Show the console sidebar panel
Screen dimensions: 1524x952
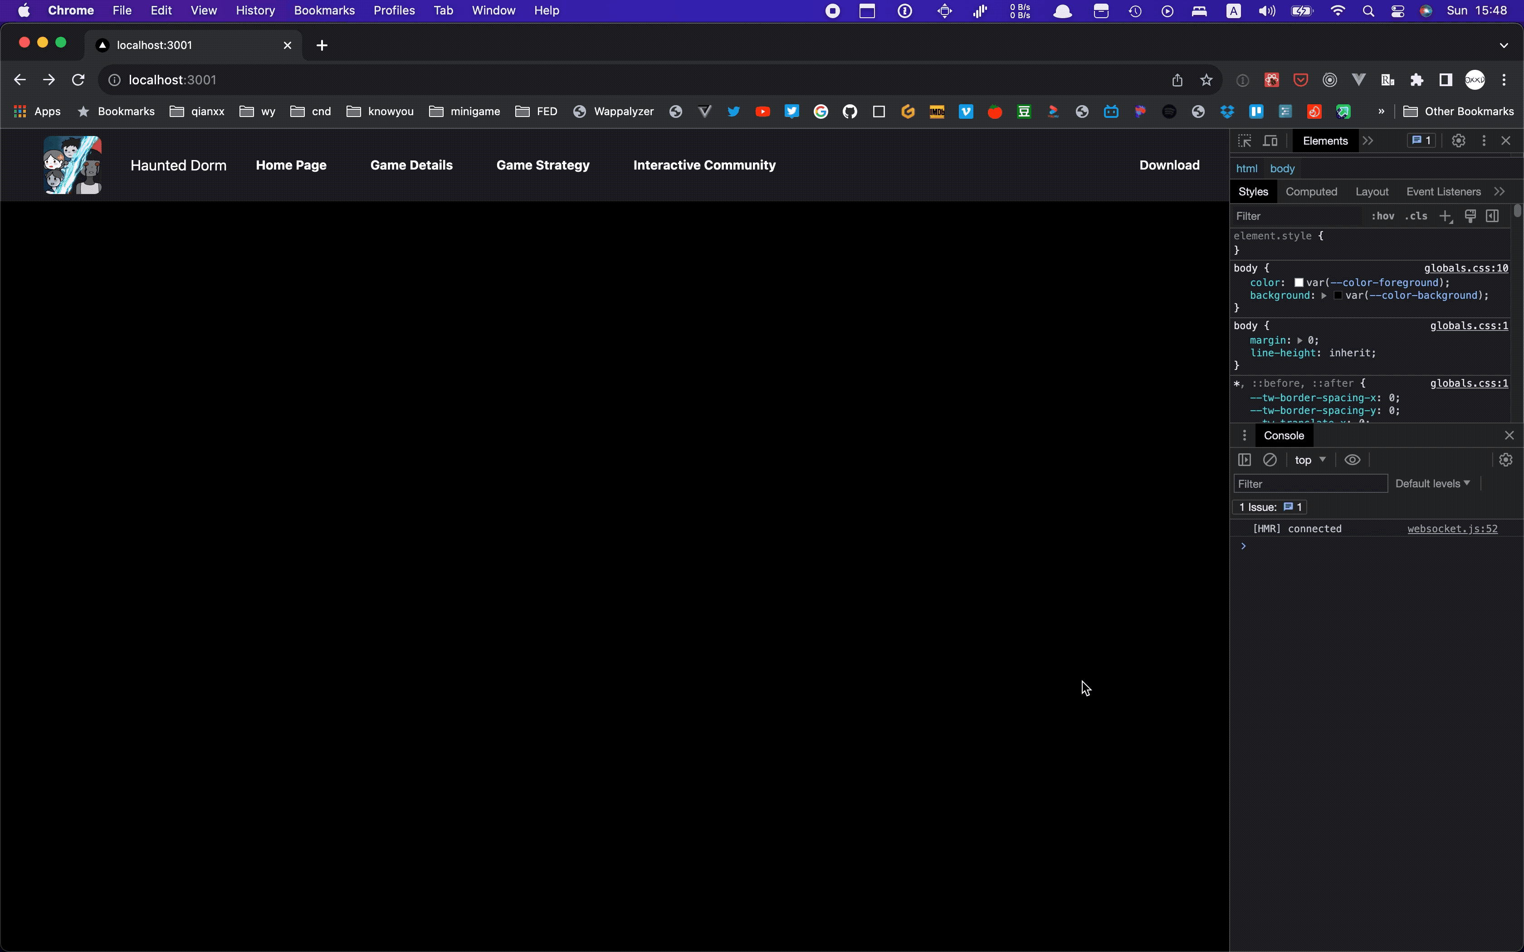[1245, 460]
